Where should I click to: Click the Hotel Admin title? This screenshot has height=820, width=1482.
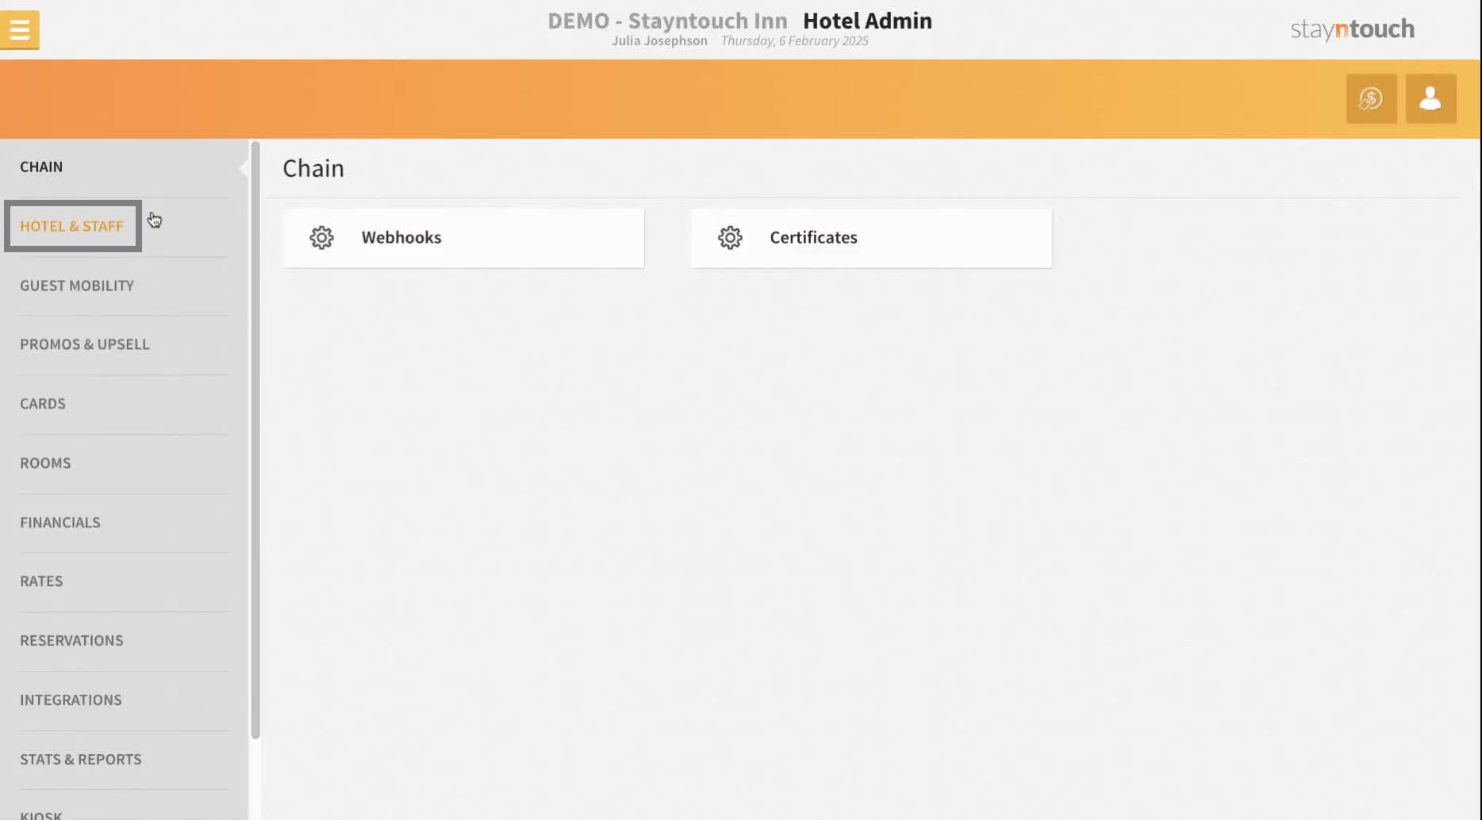click(867, 21)
